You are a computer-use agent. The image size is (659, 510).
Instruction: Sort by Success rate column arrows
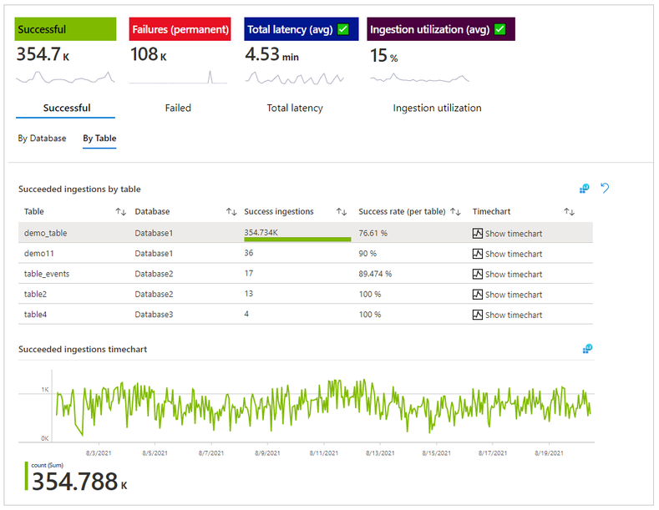455,212
